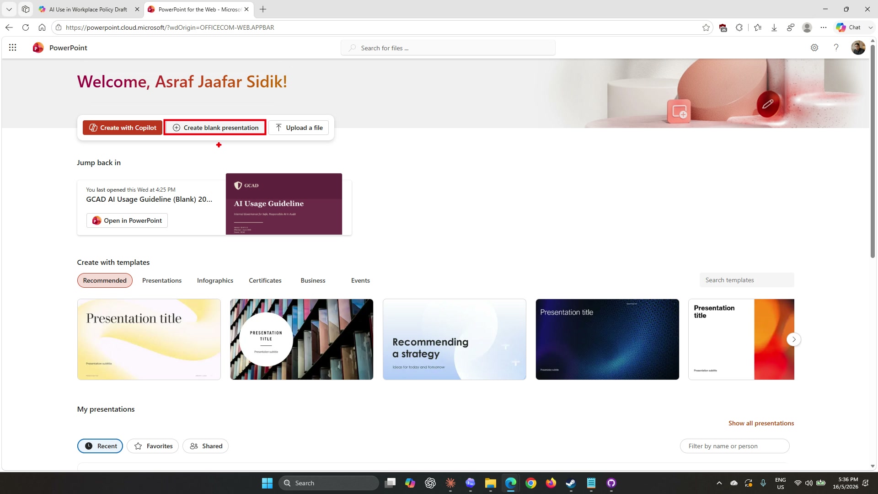This screenshot has width=878, height=494.
Task: Open Firefox from taskbar
Action: (x=551, y=483)
